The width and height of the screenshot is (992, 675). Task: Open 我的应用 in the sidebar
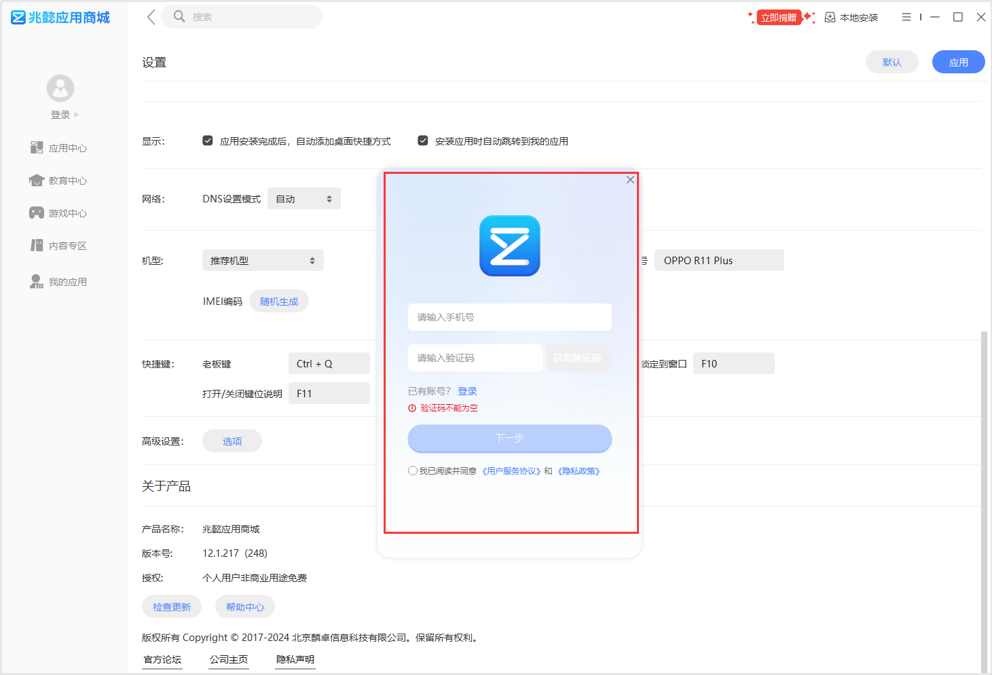pyautogui.click(x=59, y=282)
